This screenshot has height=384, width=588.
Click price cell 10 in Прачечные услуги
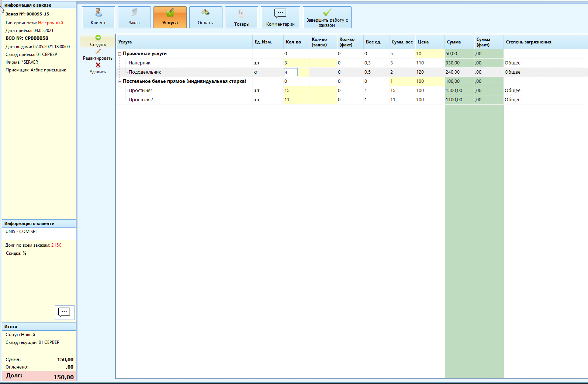click(x=430, y=54)
